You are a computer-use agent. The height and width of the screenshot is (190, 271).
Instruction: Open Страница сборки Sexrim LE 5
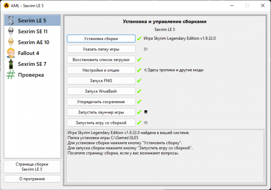tap(32, 166)
